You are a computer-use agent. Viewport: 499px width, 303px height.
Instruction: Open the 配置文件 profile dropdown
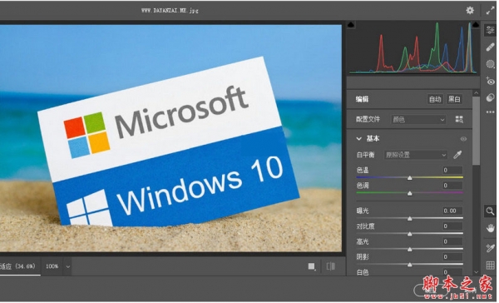(x=418, y=120)
